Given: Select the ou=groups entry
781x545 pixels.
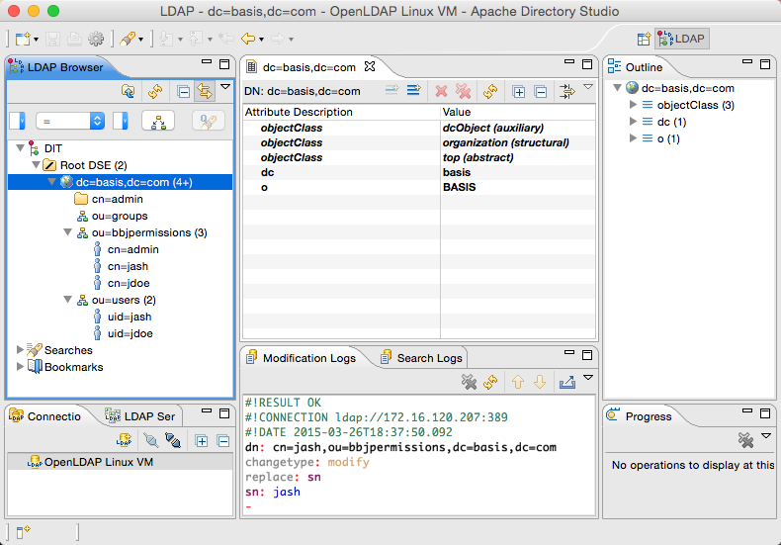Looking at the screenshot, I should pyautogui.click(x=113, y=216).
